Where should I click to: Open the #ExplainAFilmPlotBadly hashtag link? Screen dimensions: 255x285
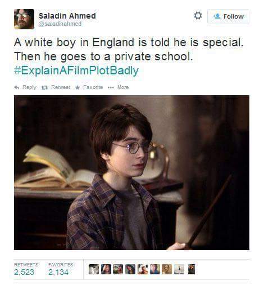click(x=76, y=70)
